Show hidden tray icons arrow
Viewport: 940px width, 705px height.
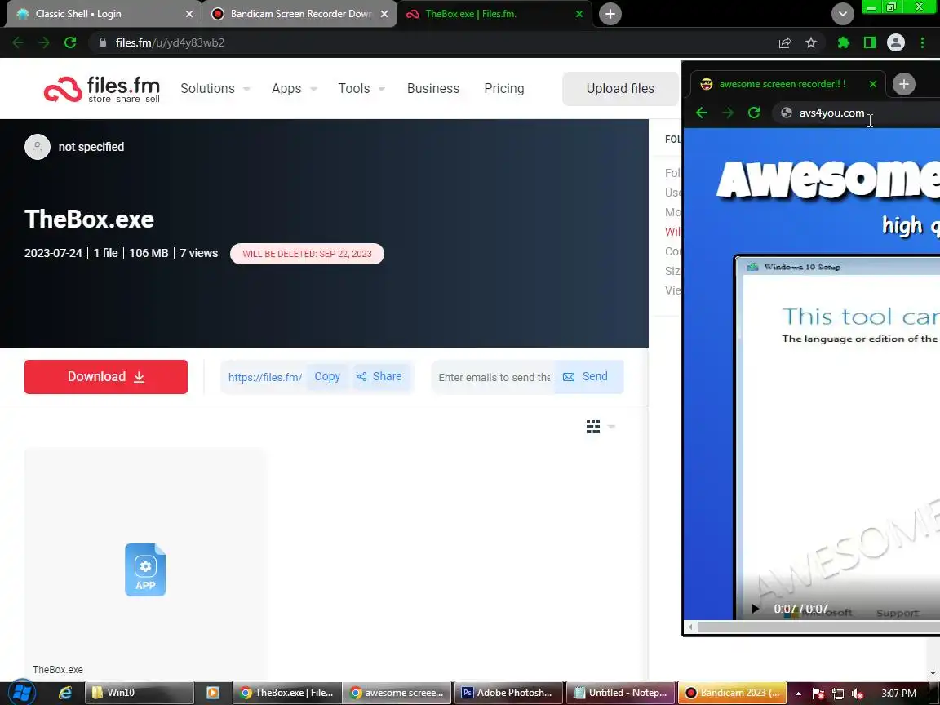point(798,694)
